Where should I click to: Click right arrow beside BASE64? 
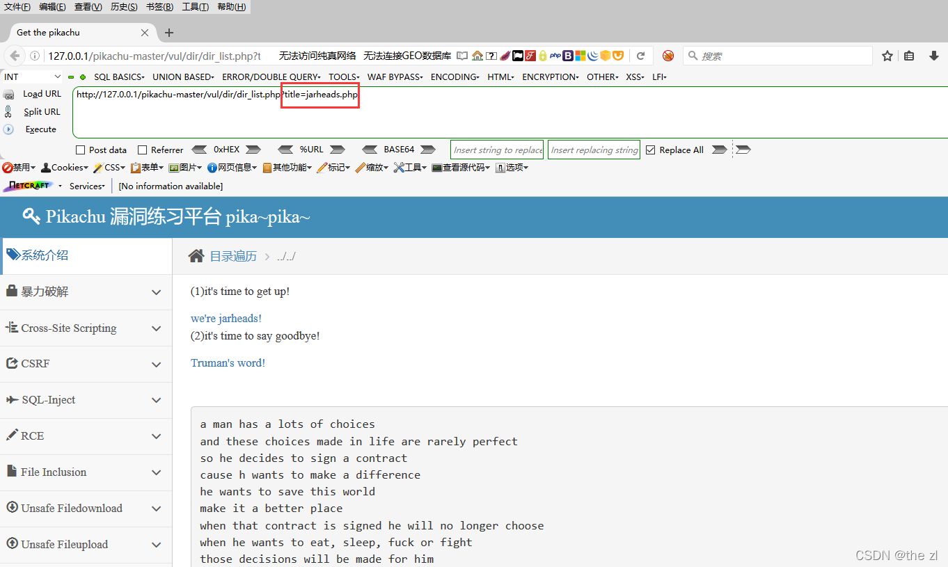coord(428,150)
